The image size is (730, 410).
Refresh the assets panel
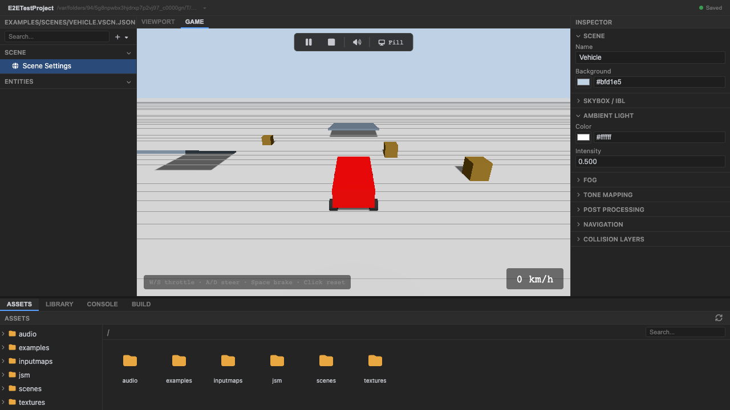click(719, 318)
